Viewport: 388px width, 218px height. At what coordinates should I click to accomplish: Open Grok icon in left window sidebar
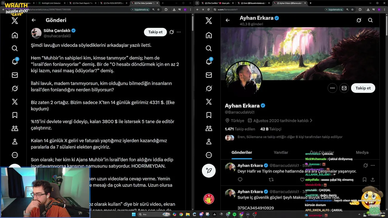[15, 88]
